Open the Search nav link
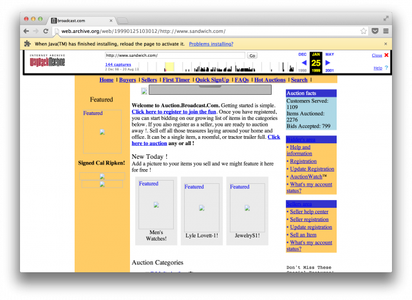This screenshot has width=412, height=300. [299, 80]
